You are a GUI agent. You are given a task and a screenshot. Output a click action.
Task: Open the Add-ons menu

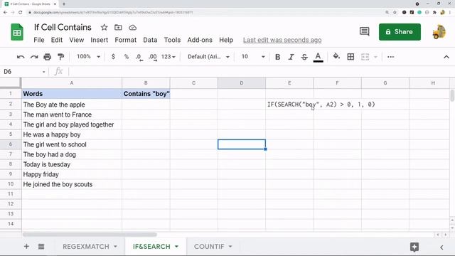tap(200, 40)
